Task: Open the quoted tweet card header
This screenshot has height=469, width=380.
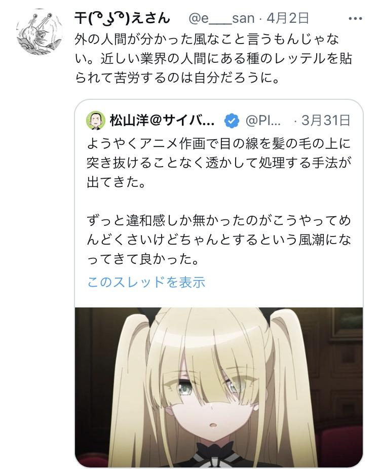Action: pyautogui.click(x=218, y=121)
